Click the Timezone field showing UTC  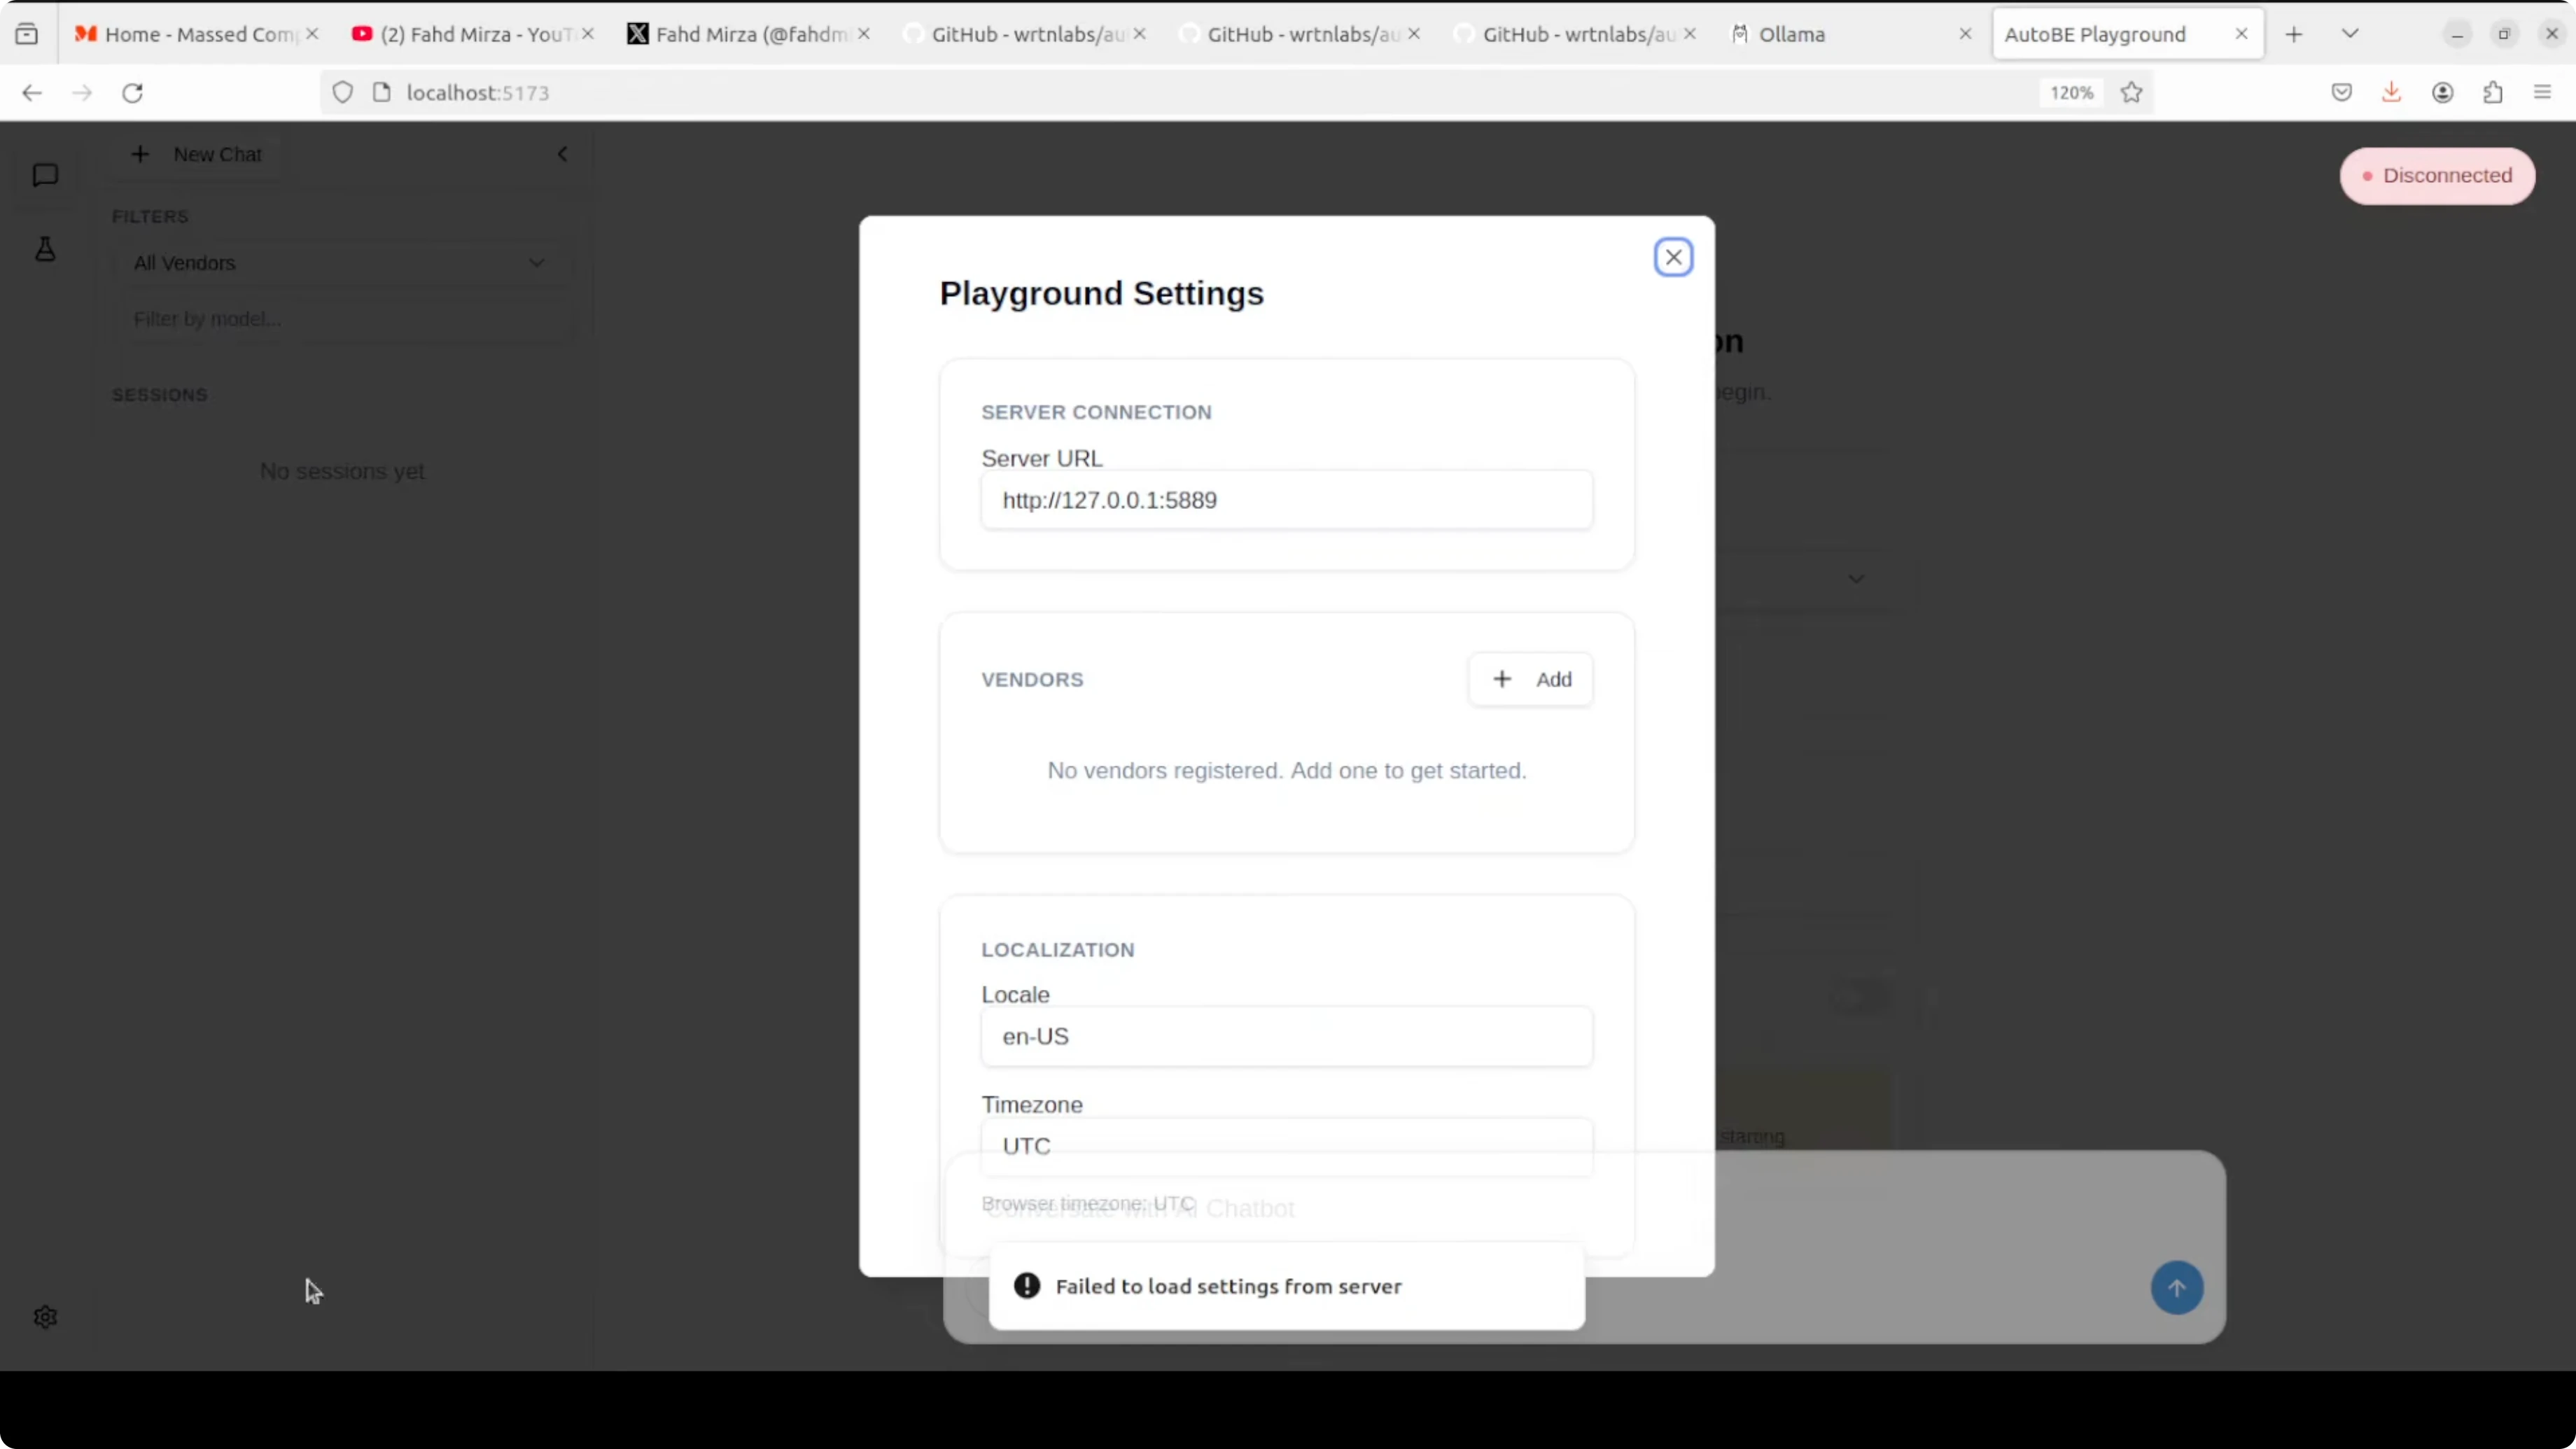click(x=1286, y=1146)
